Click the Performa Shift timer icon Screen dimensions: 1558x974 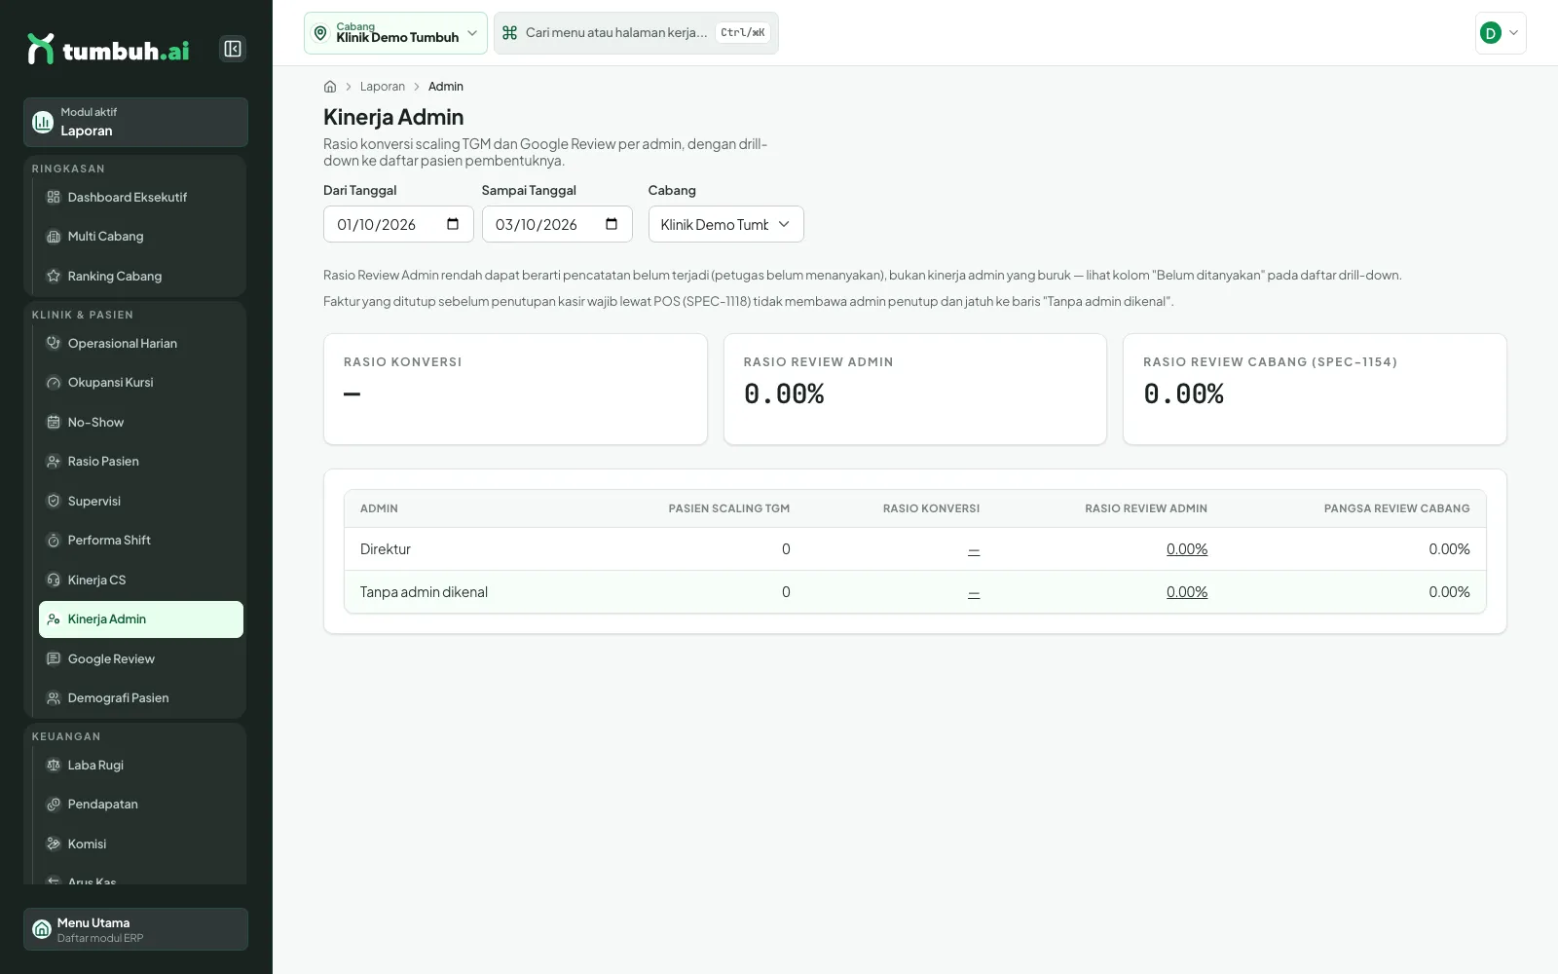(54, 541)
